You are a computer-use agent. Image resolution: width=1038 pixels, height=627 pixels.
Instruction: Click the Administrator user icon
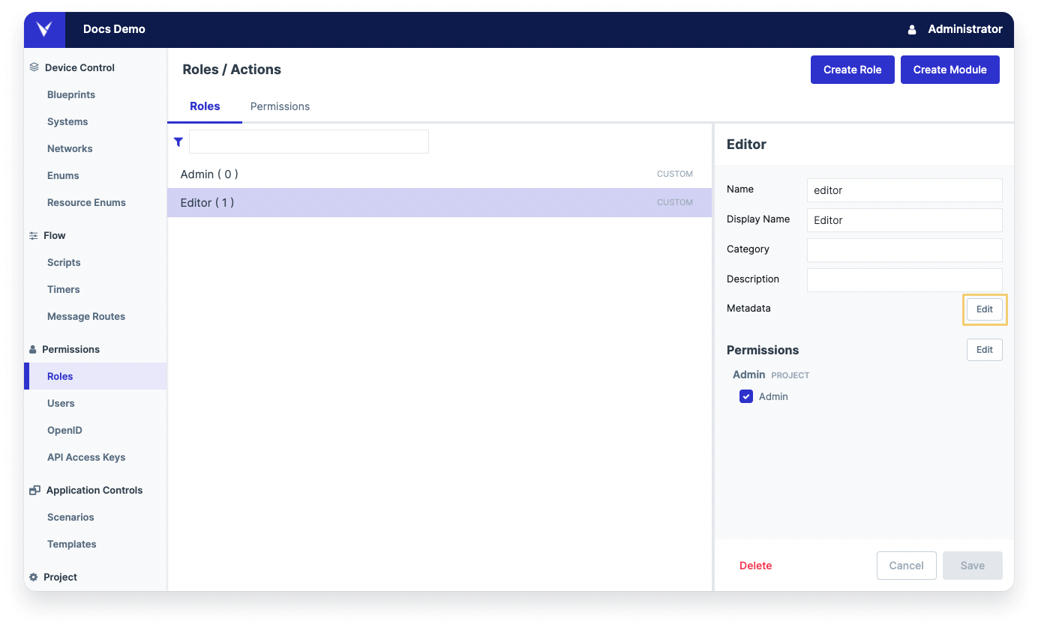click(x=912, y=30)
